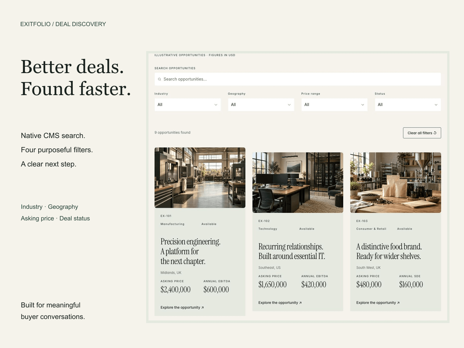Click the $1,650,000 asking price
464x348 pixels.
tap(272, 284)
